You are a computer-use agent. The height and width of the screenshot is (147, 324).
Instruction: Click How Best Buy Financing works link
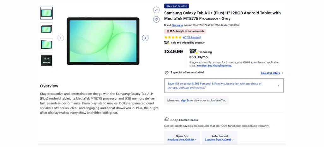click(214, 66)
